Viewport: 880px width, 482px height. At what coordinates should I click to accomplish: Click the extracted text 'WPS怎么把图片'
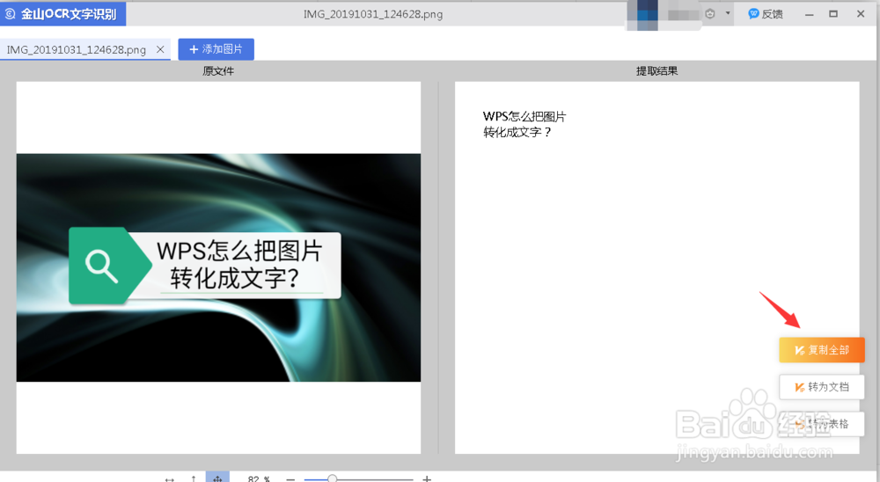[524, 117]
